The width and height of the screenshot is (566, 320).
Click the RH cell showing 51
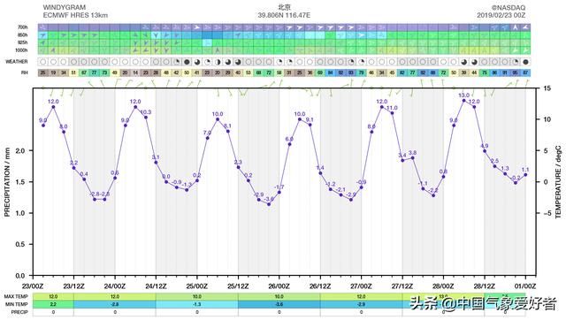pos(73,72)
